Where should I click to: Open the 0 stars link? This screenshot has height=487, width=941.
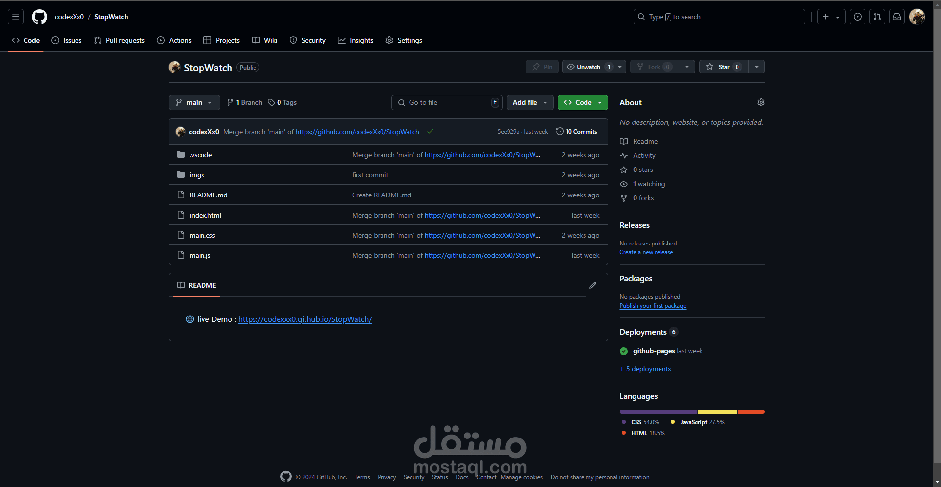[x=636, y=170]
